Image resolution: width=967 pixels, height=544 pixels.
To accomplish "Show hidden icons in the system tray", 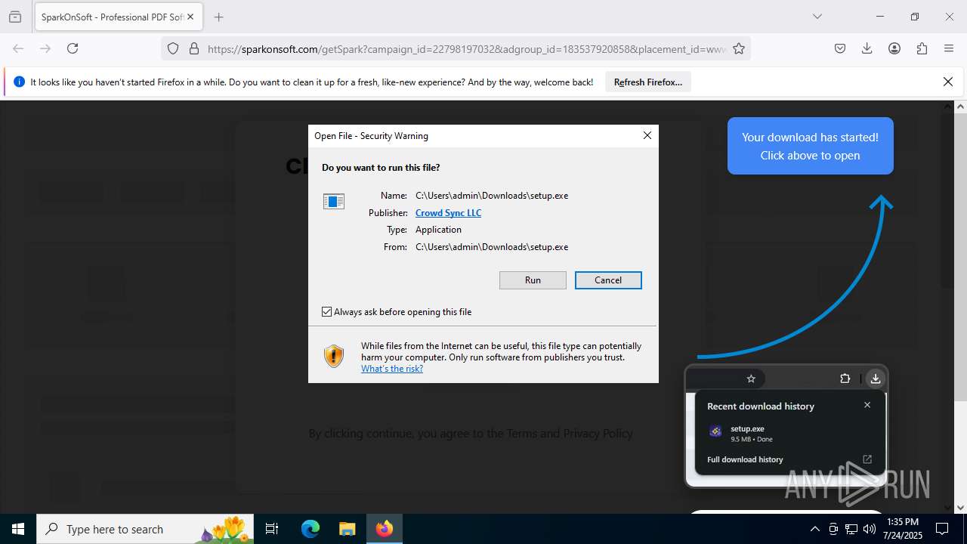I will tap(815, 529).
